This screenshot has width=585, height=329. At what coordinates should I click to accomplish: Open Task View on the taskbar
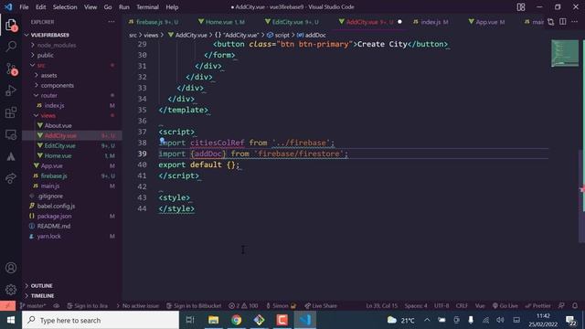[190, 320]
